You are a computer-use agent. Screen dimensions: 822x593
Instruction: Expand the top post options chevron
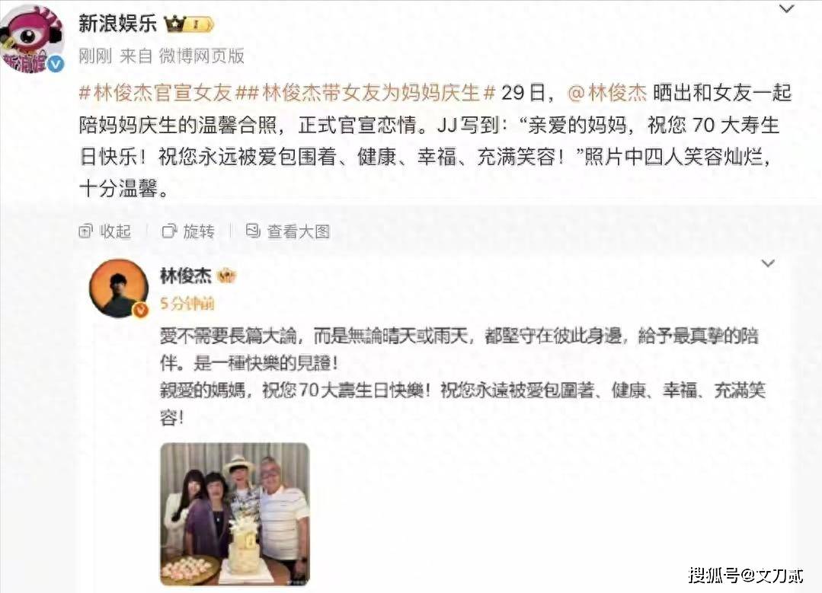click(786, 9)
